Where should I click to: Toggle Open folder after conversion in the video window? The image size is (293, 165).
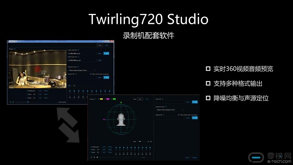(x=91, y=74)
